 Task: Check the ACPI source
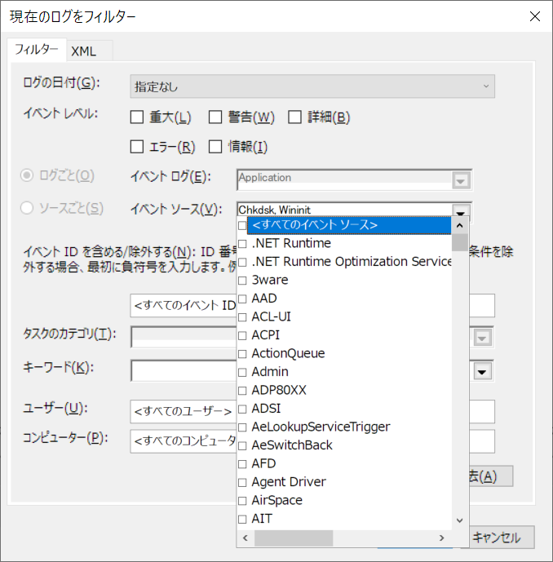[242, 335]
